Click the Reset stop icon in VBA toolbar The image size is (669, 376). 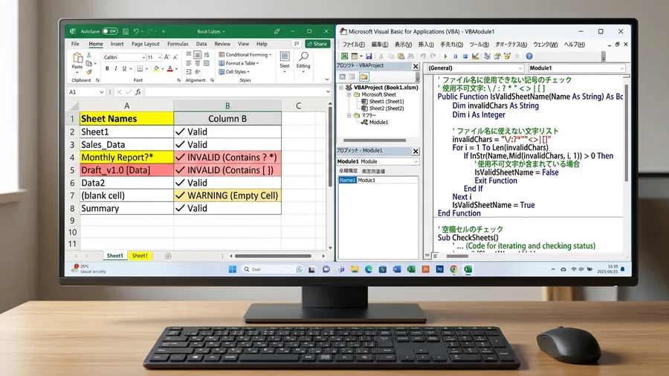pos(465,56)
